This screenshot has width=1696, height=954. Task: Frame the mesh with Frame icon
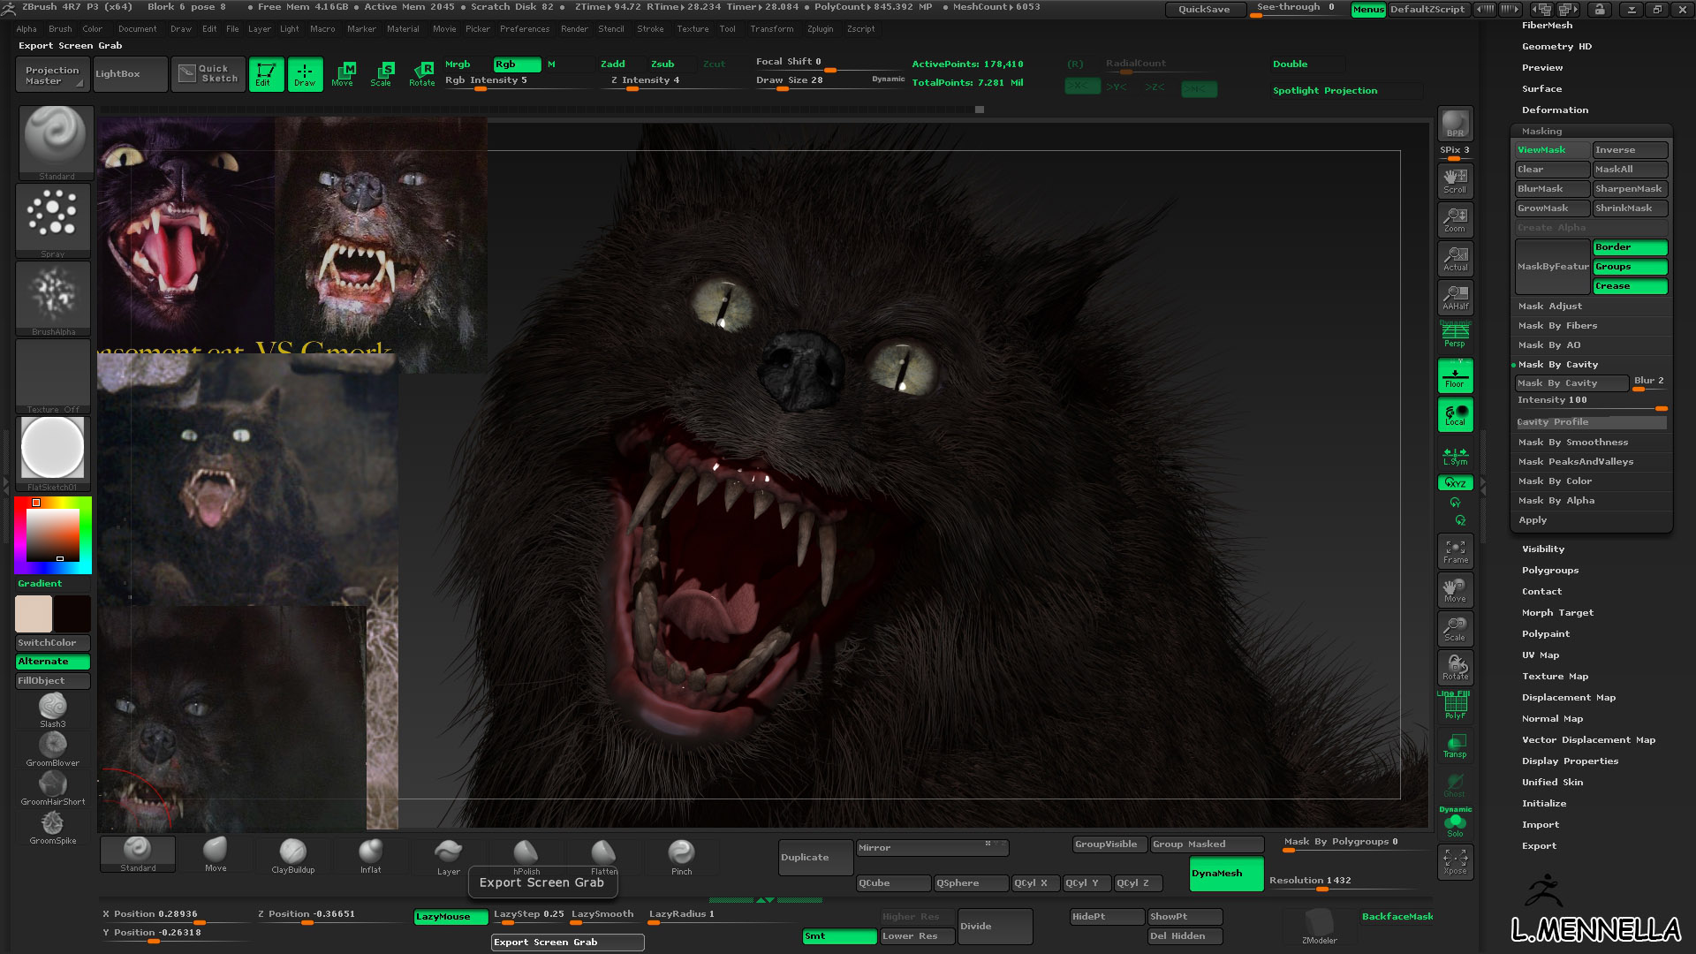1455,551
